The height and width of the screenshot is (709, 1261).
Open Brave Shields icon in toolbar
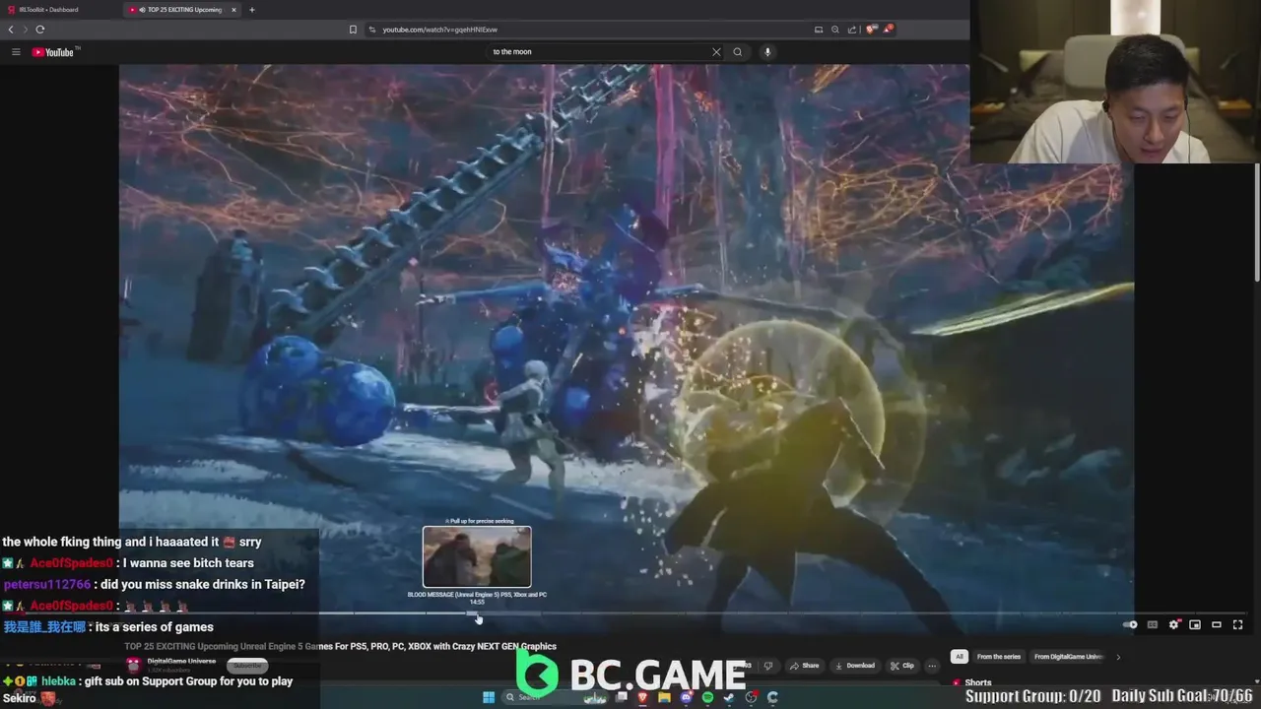(x=872, y=30)
